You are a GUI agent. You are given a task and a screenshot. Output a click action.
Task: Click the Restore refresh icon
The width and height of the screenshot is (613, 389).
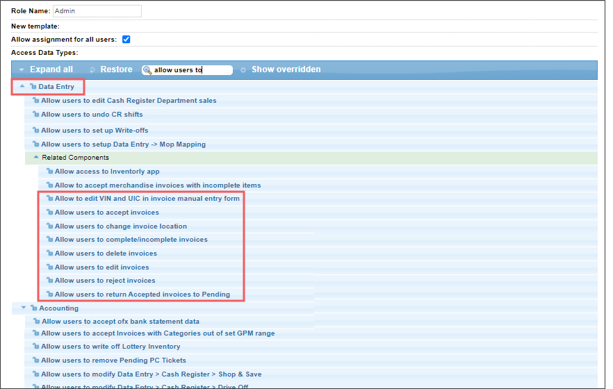pos(92,70)
